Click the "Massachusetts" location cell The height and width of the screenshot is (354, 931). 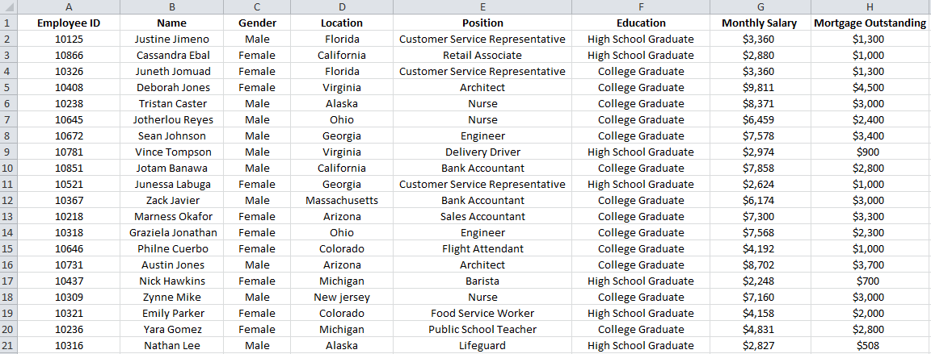342,200
